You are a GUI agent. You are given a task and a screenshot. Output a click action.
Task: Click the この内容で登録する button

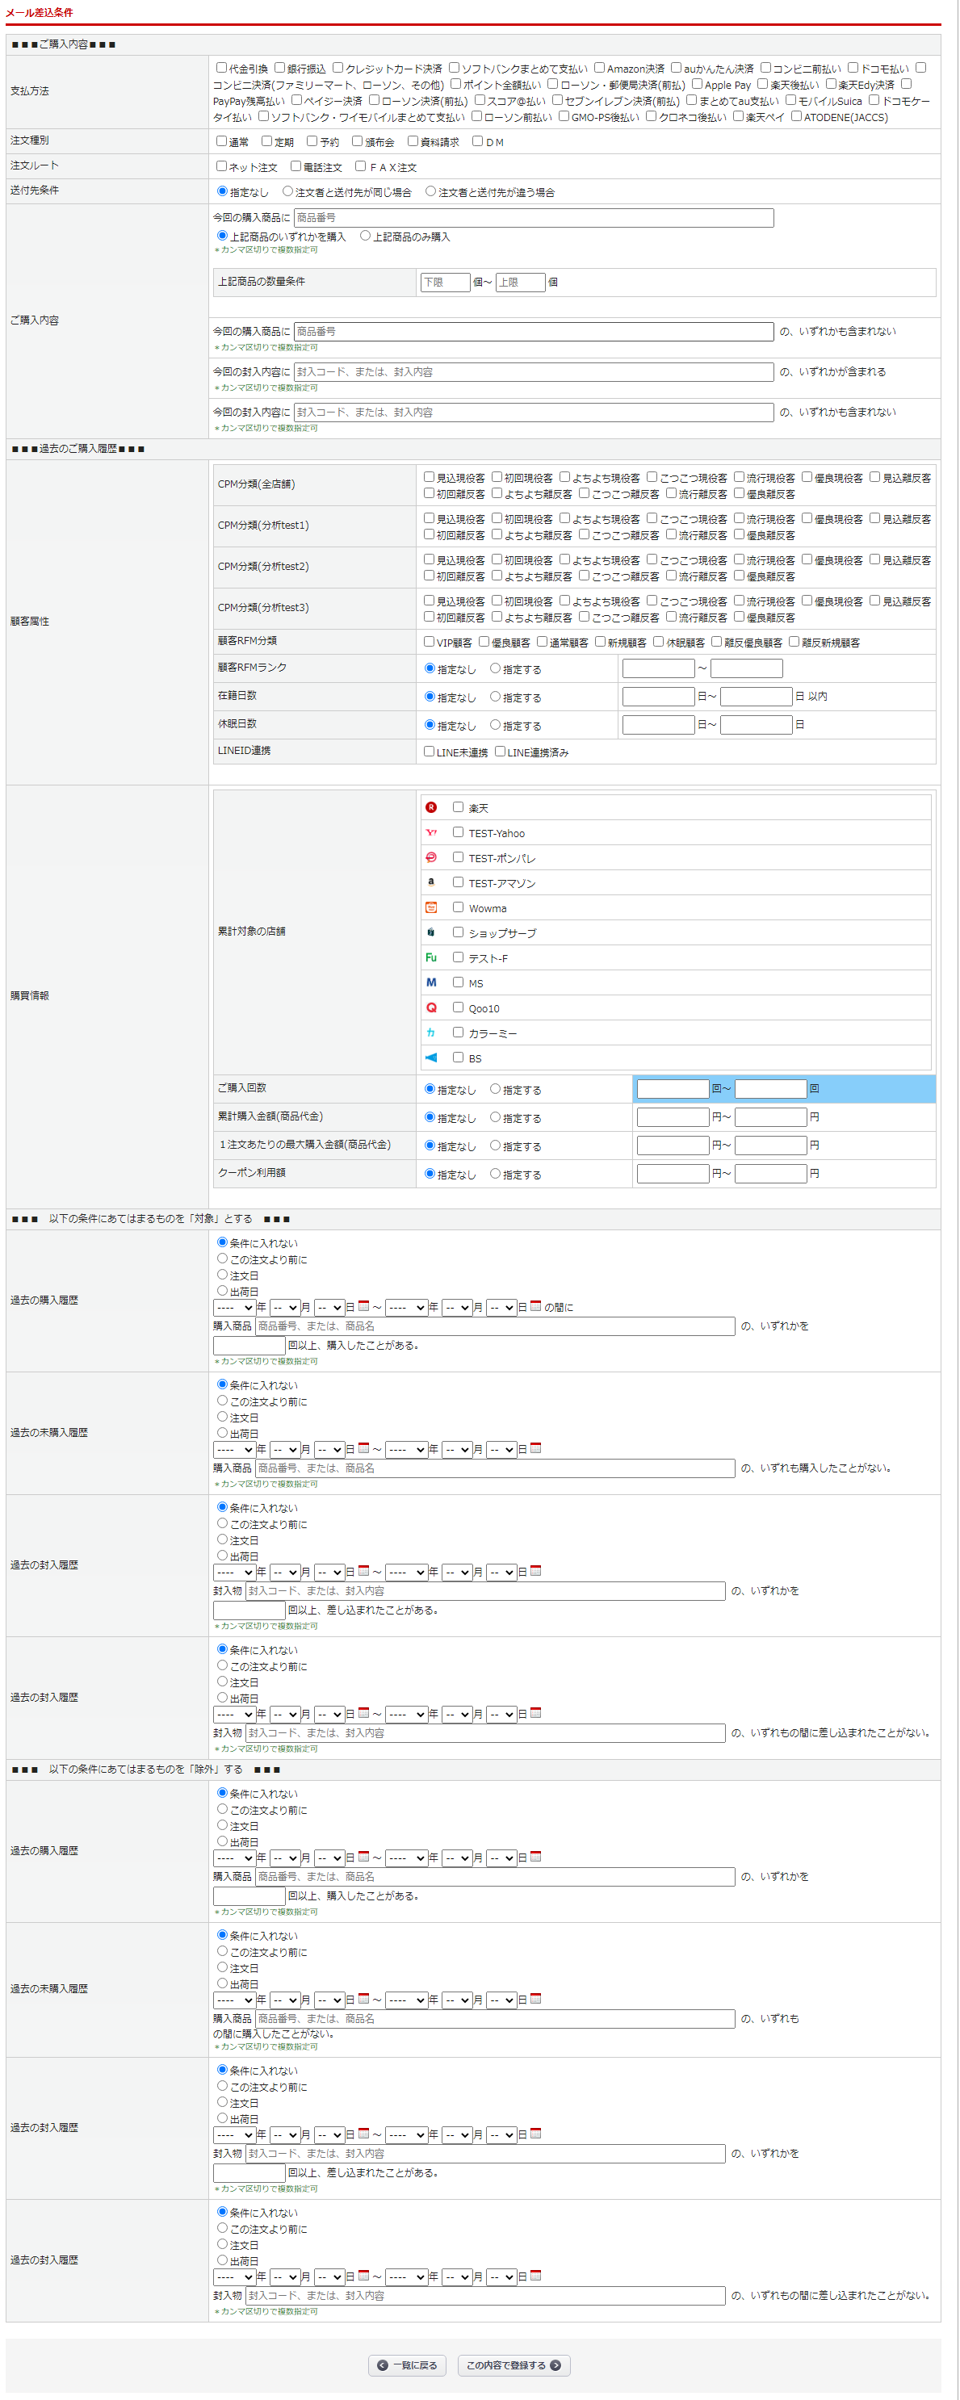513,2364
